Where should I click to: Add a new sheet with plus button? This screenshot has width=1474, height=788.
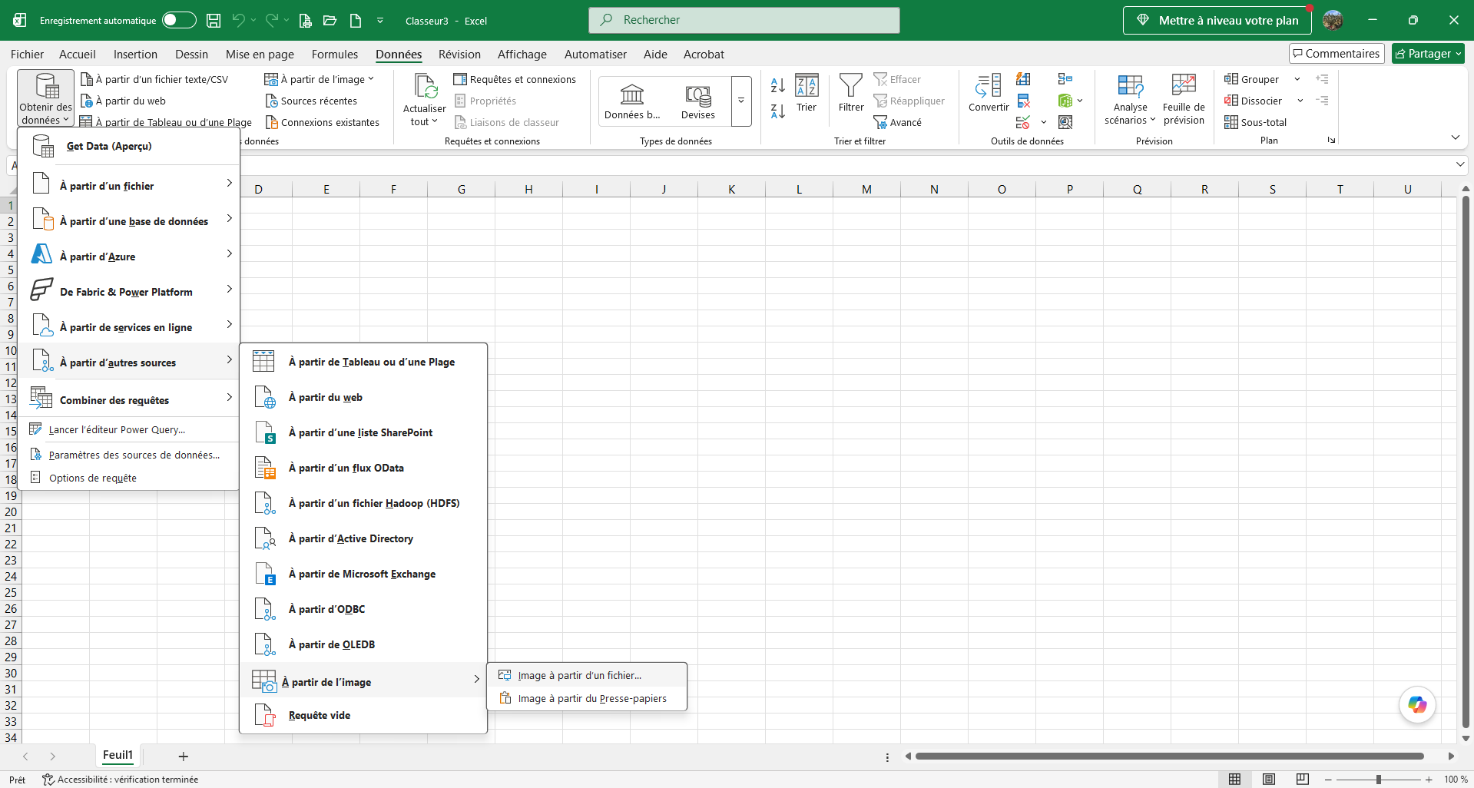183,757
